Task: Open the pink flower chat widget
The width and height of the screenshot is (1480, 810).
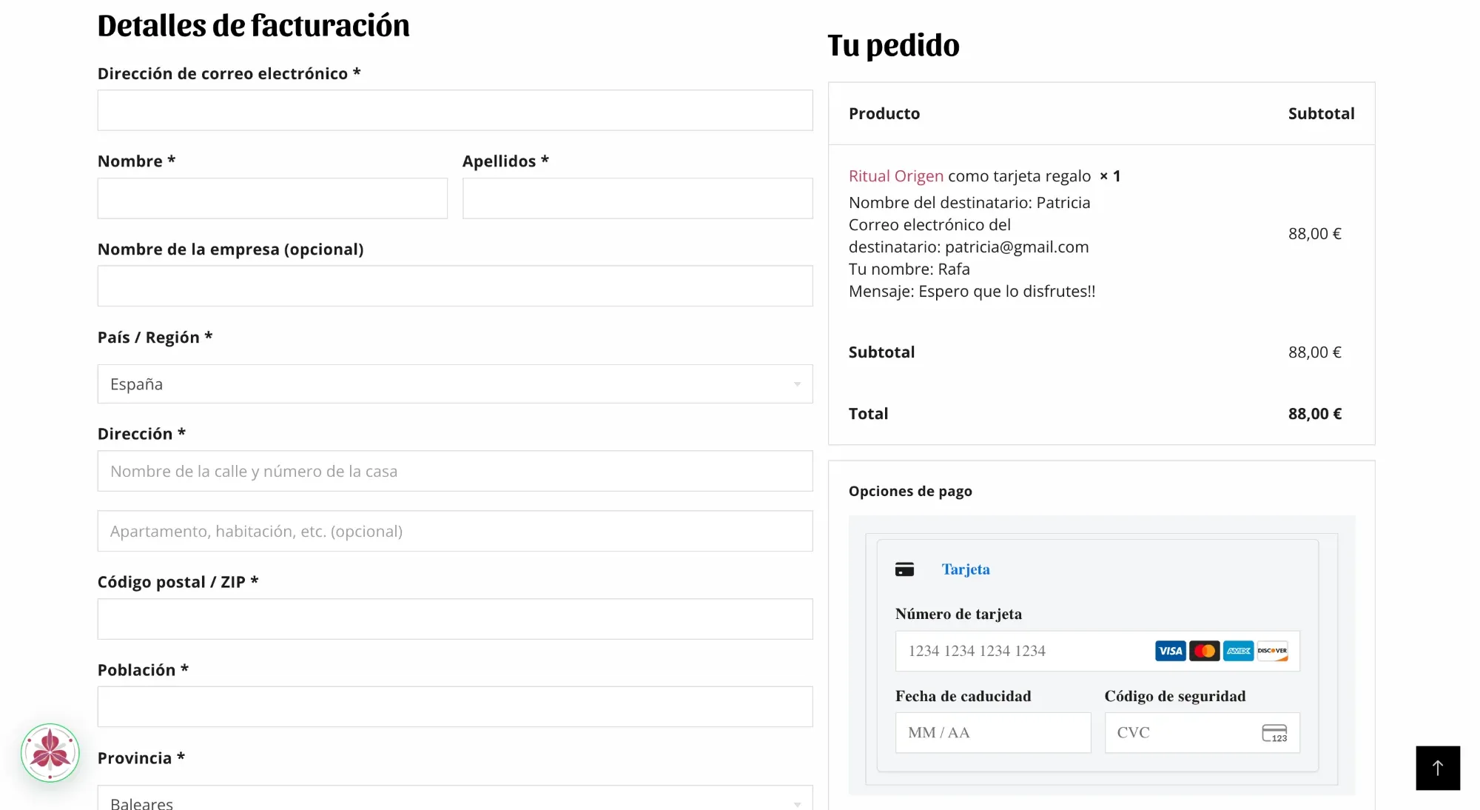Action: [50, 753]
